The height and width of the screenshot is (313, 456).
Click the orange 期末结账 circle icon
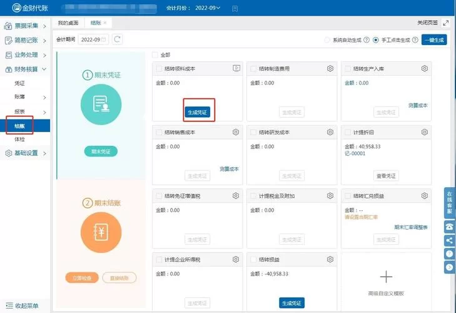pyautogui.click(x=101, y=232)
